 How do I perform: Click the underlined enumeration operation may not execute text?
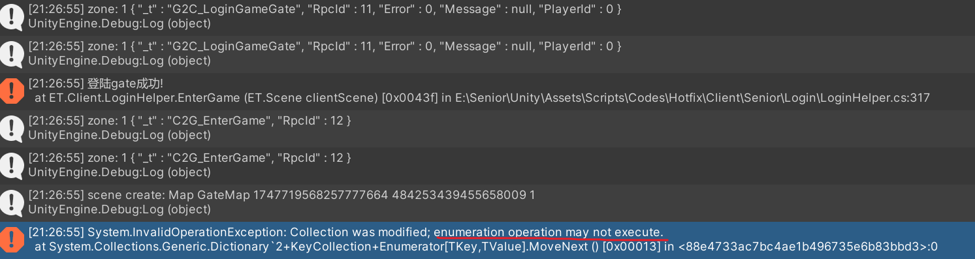(x=549, y=232)
